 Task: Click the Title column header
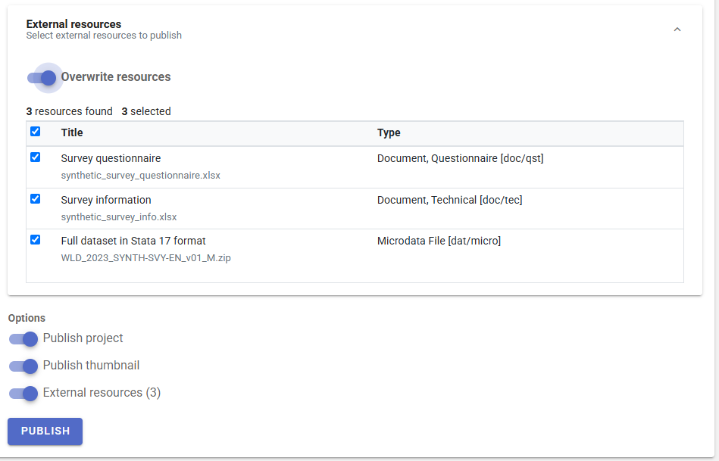point(72,132)
